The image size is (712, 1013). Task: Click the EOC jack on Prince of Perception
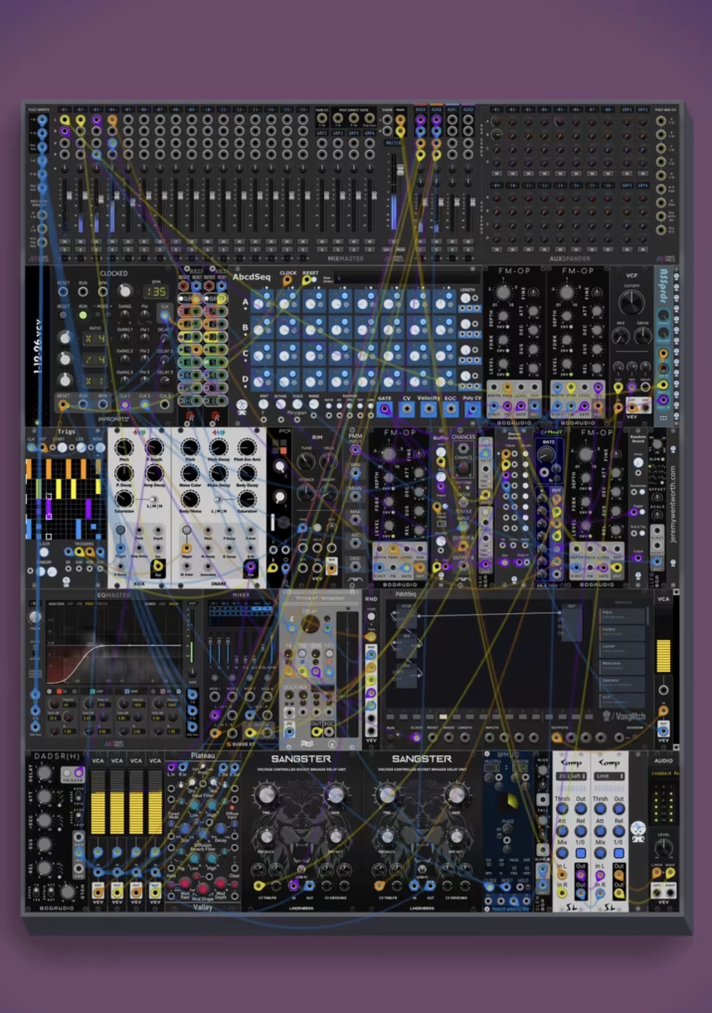329,731
